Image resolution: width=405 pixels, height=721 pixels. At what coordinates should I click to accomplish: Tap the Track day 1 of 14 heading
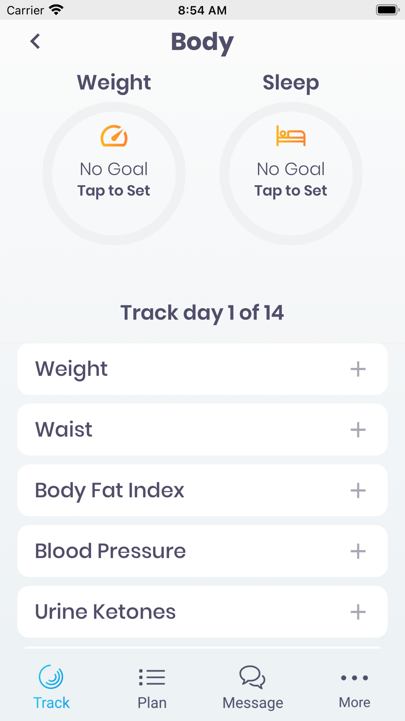point(202,313)
